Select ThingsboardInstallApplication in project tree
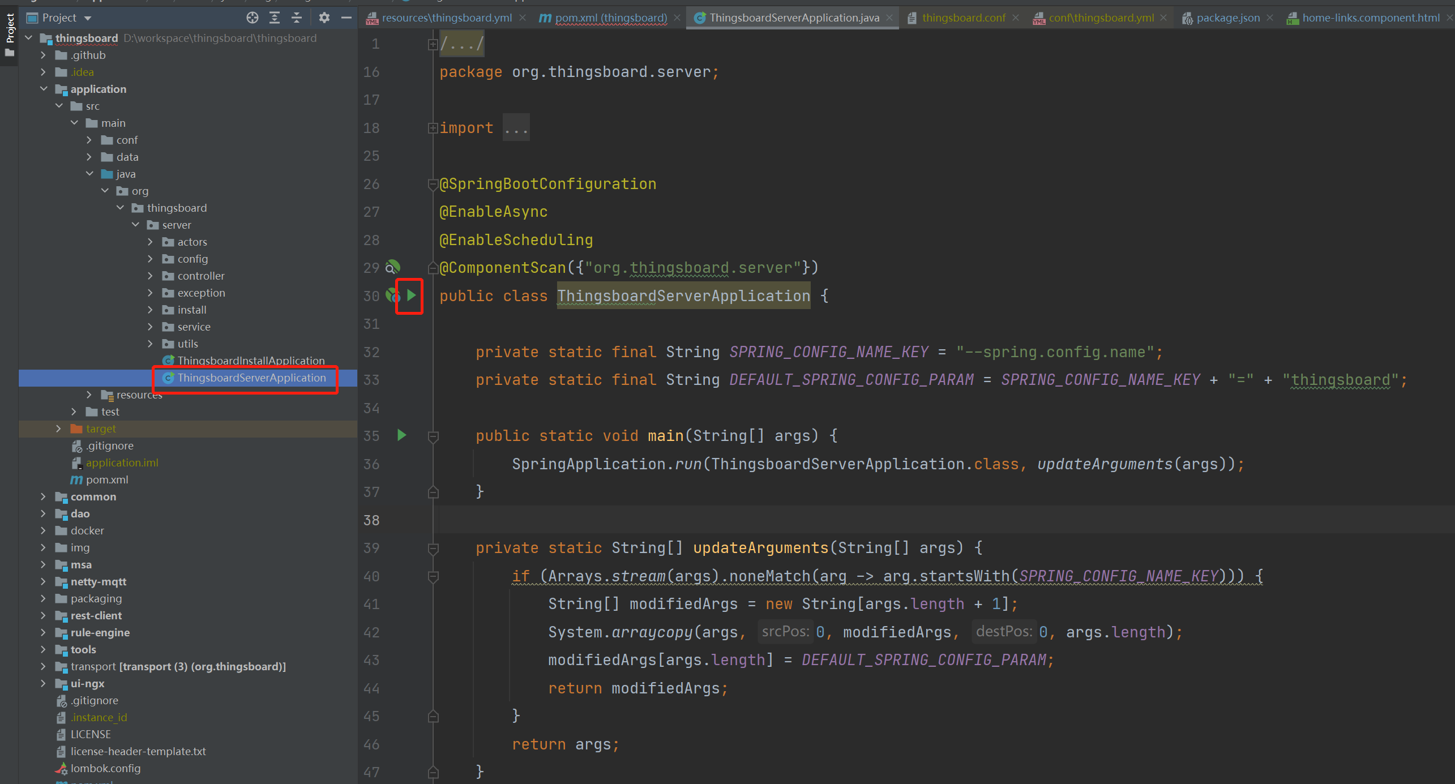Viewport: 1455px width, 784px height. tap(251, 361)
